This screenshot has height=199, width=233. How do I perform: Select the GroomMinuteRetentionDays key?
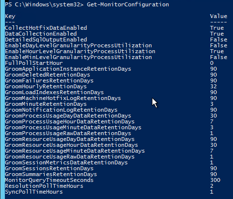pos(46,104)
